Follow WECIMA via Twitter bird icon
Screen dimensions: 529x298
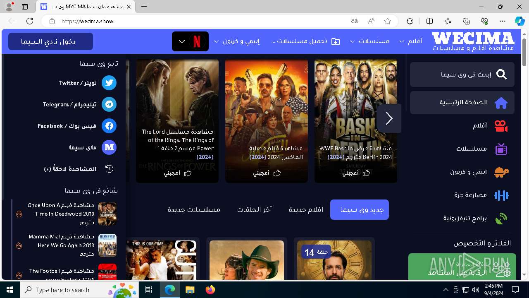pyautogui.click(x=109, y=83)
